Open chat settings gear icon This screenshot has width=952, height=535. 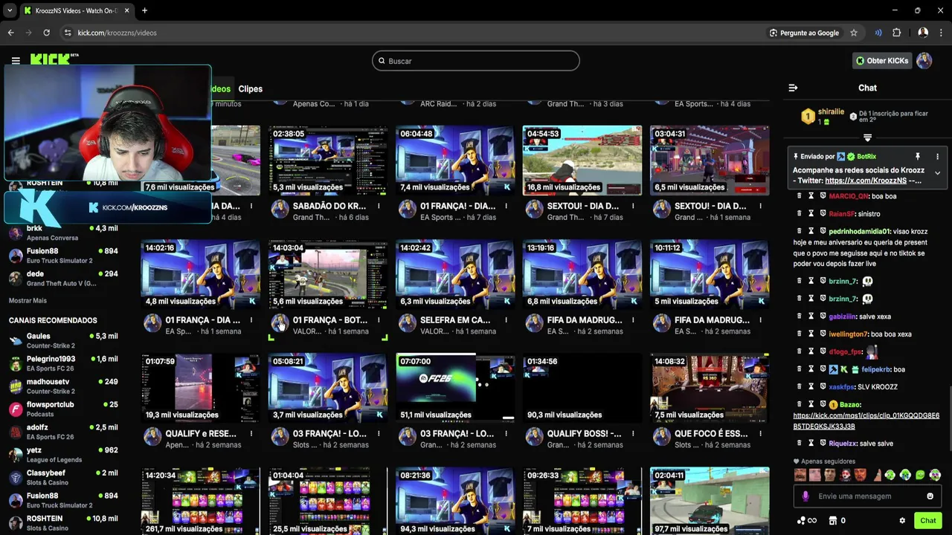point(902,521)
